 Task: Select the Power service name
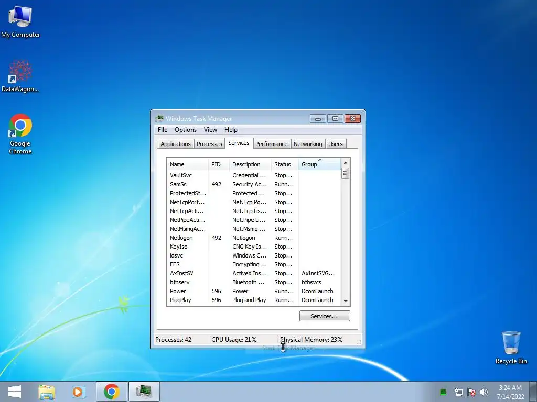178,291
